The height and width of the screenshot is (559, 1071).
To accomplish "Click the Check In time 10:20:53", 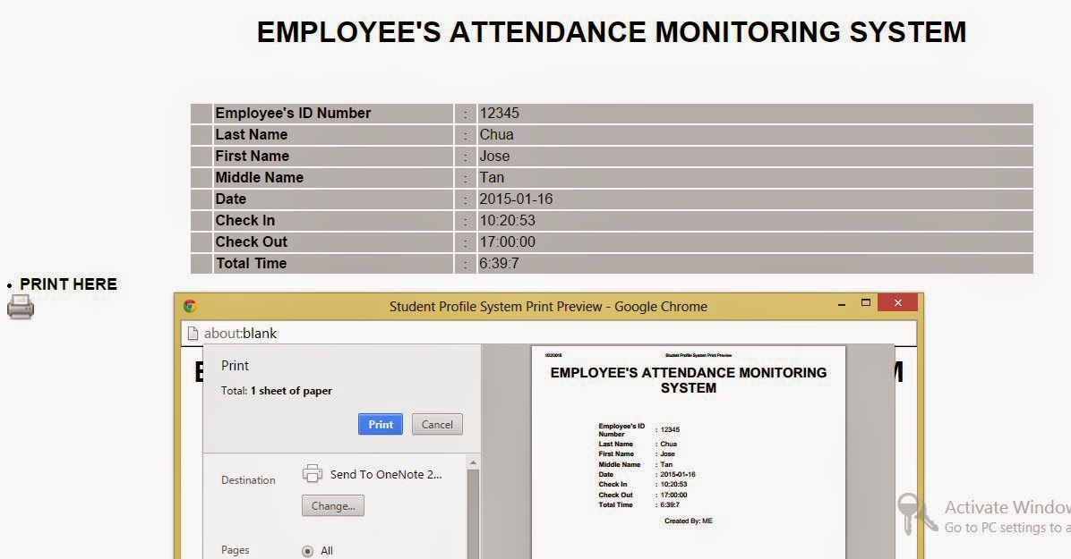I will (507, 220).
